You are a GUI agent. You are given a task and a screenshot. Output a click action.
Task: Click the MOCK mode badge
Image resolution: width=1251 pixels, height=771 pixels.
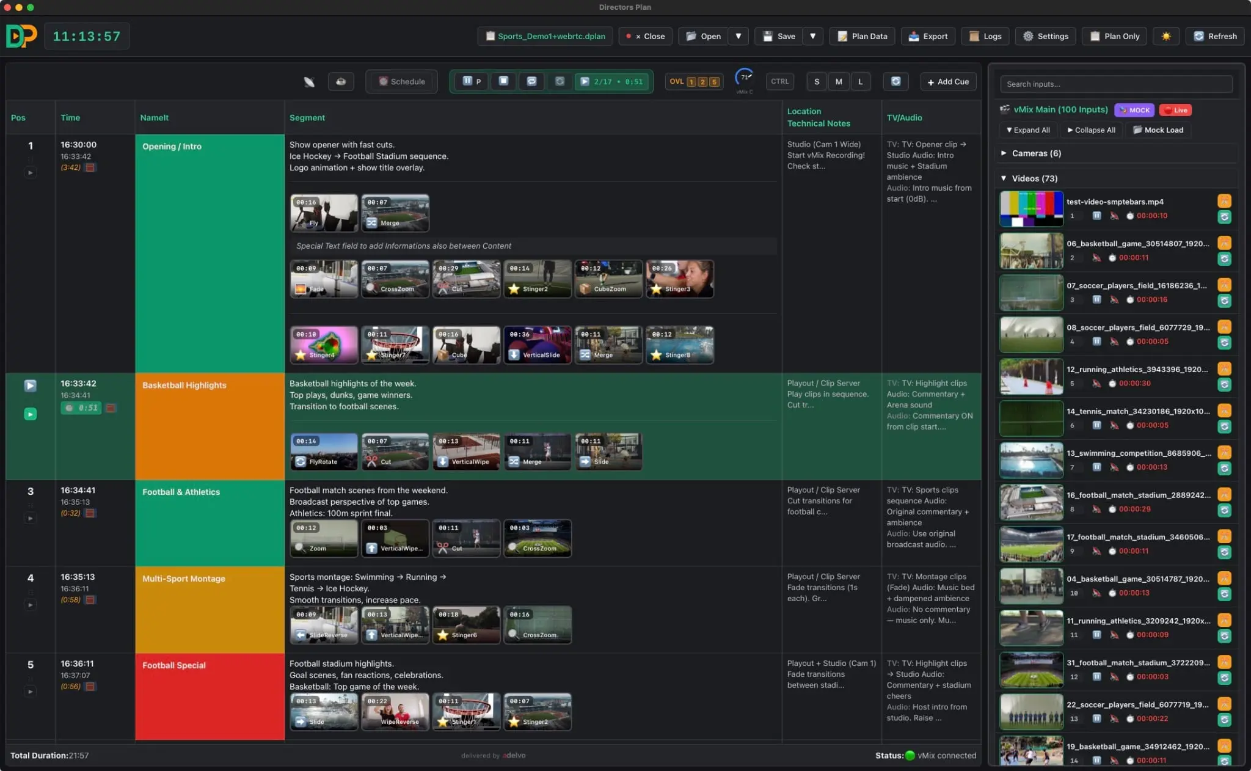[1134, 110]
